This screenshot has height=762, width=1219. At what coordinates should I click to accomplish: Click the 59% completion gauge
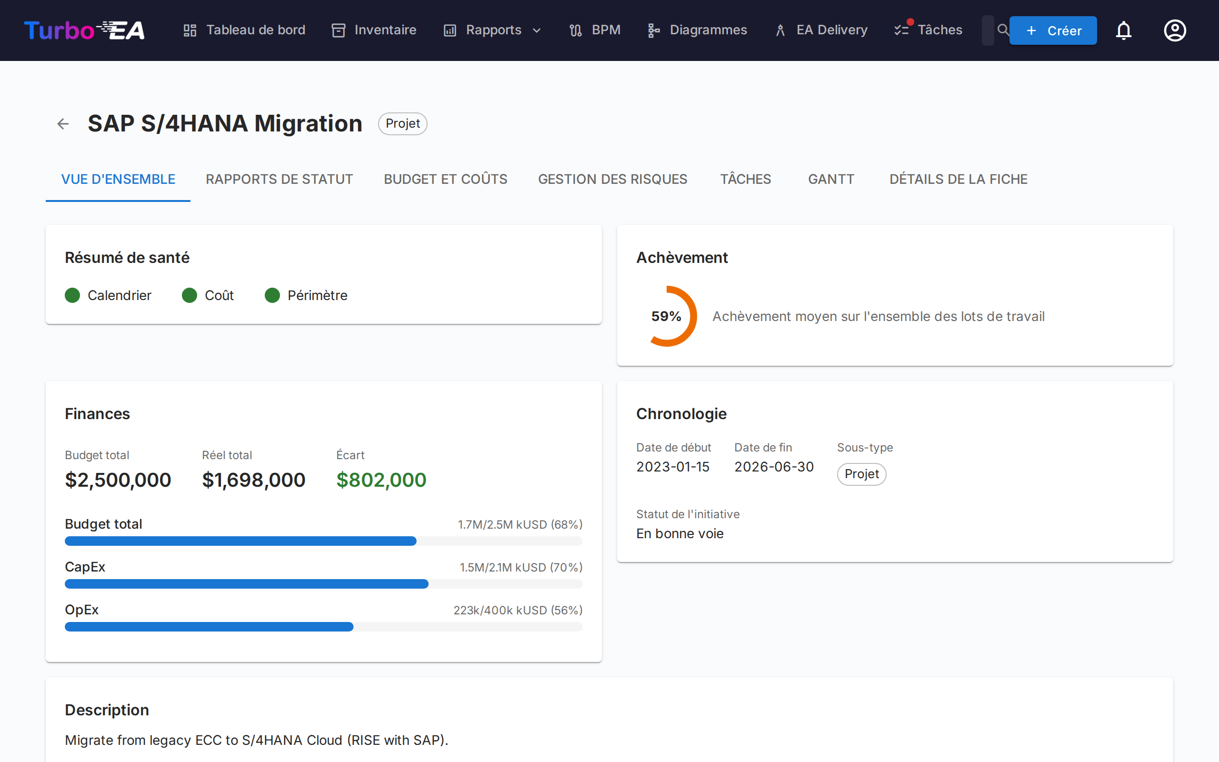(x=667, y=317)
